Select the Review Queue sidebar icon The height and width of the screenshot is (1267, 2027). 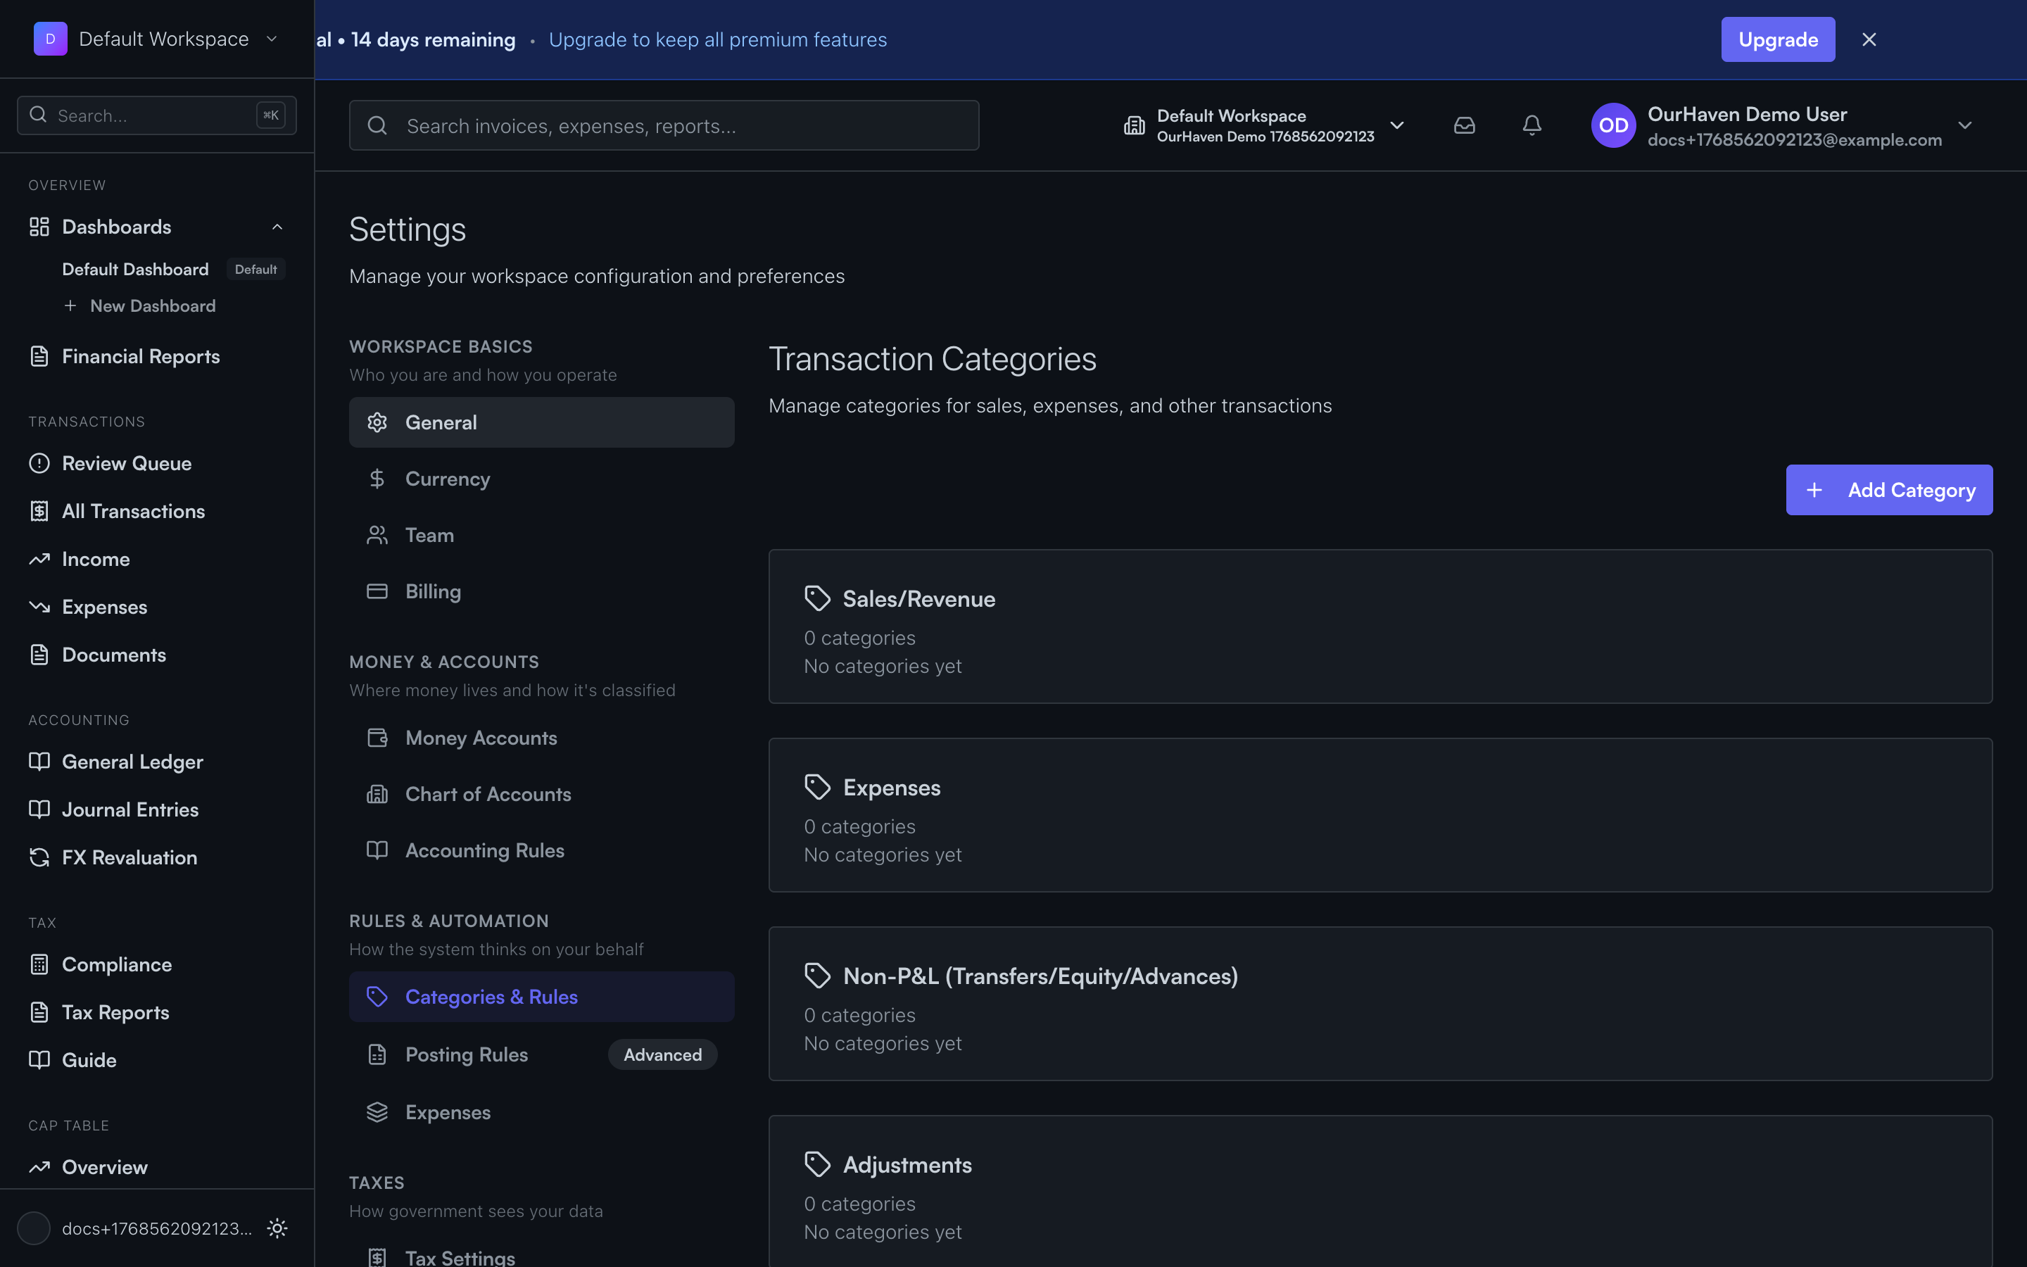(39, 462)
